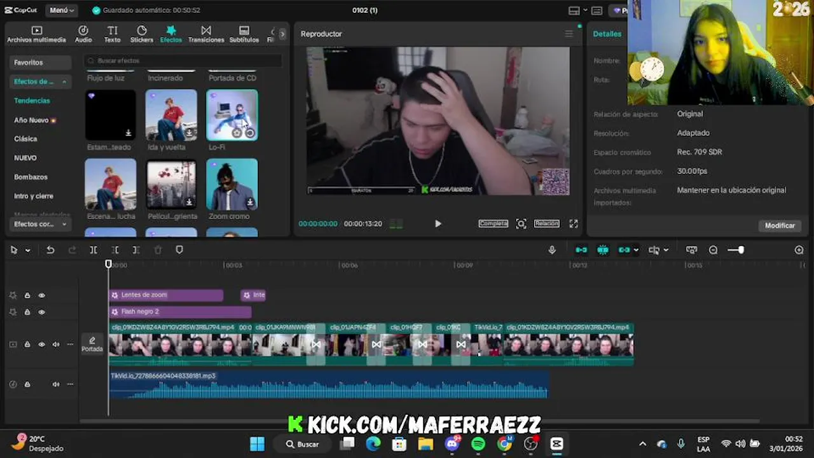Open the Relación aspect ratio button

547,224
